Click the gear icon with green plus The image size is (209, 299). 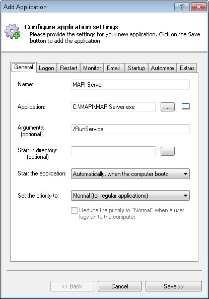(13, 31)
